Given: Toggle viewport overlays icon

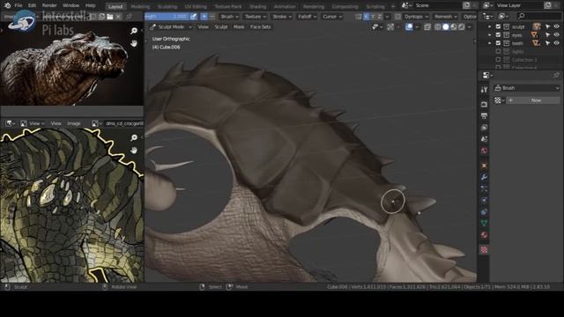Looking at the screenshot, I should [409, 27].
